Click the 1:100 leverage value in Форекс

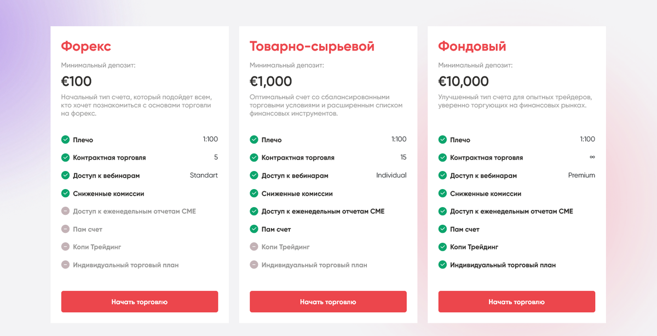(210, 139)
